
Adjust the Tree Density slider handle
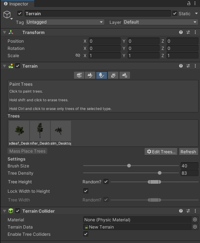[160, 173]
